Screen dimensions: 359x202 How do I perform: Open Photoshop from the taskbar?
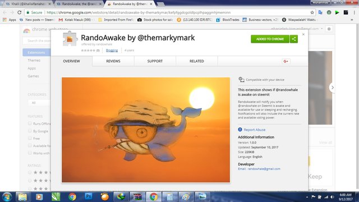[89, 197]
